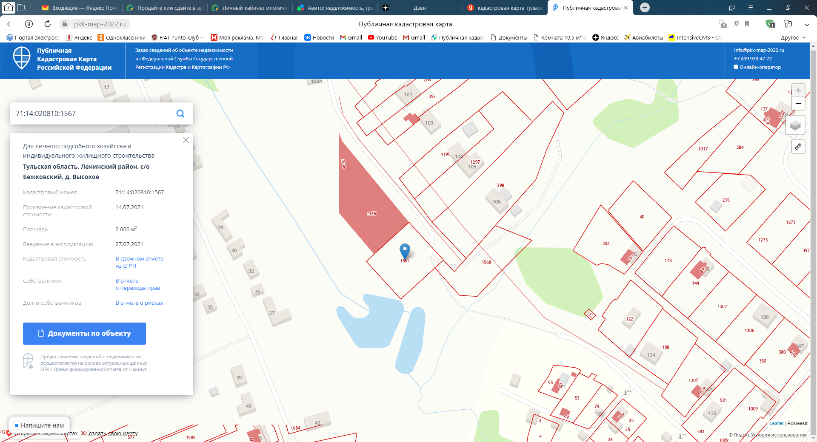Screen dimensions: 817x442
Task: Click the page vertical scrollbar
Action: 813,242
